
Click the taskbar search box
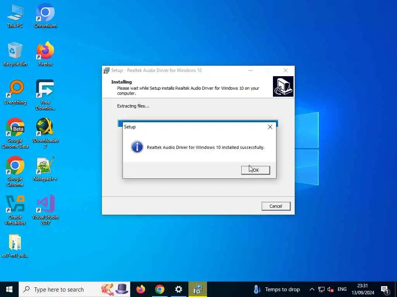(74, 289)
